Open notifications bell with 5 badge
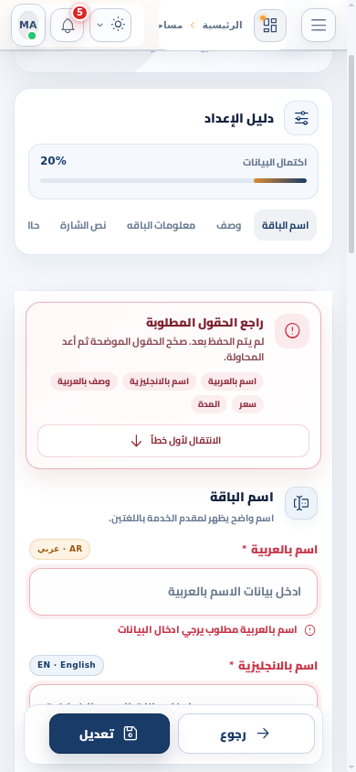356x772 pixels. tap(68, 25)
